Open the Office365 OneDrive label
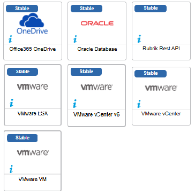This screenshot has width=195, height=196. [33, 49]
